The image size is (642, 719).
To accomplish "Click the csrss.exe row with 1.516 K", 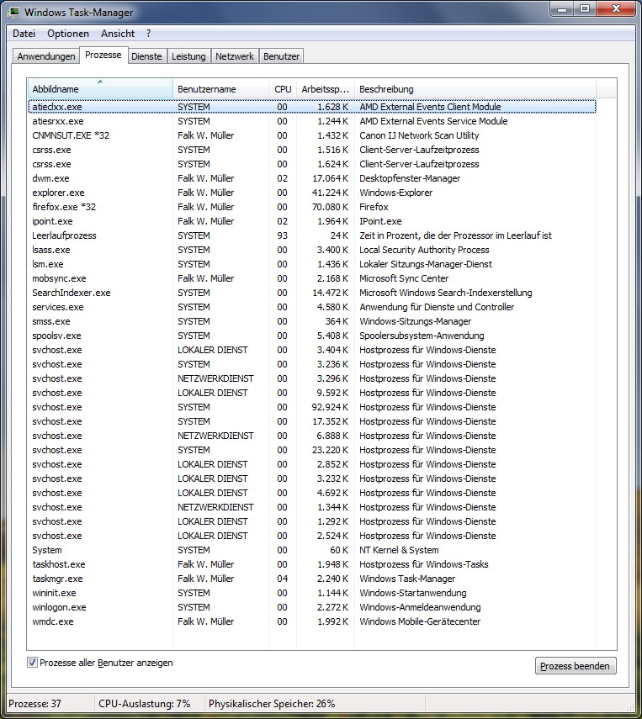I will tap(312, 150).
